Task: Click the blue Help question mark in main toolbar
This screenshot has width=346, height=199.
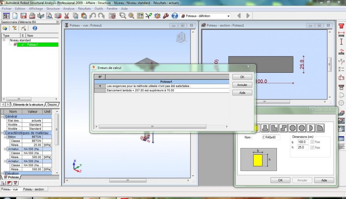Action: pos(174,16)
